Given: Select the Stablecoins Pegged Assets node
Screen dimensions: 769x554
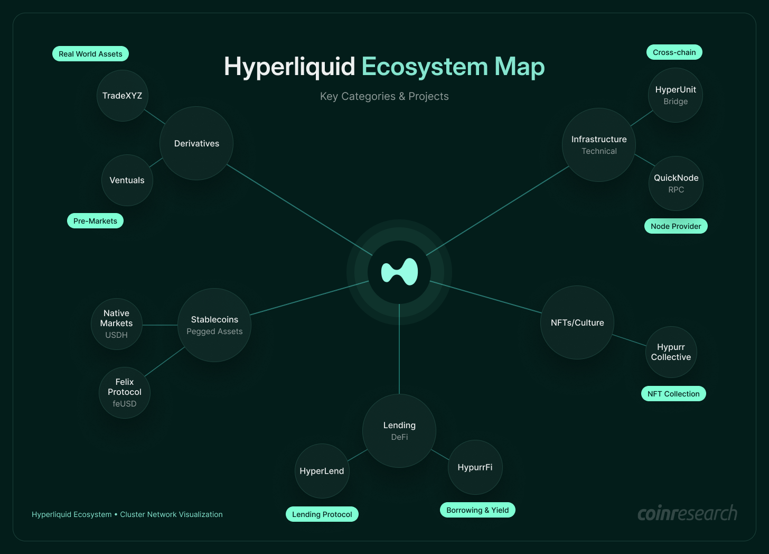Looking at the screenshot, I should (214, 325).
